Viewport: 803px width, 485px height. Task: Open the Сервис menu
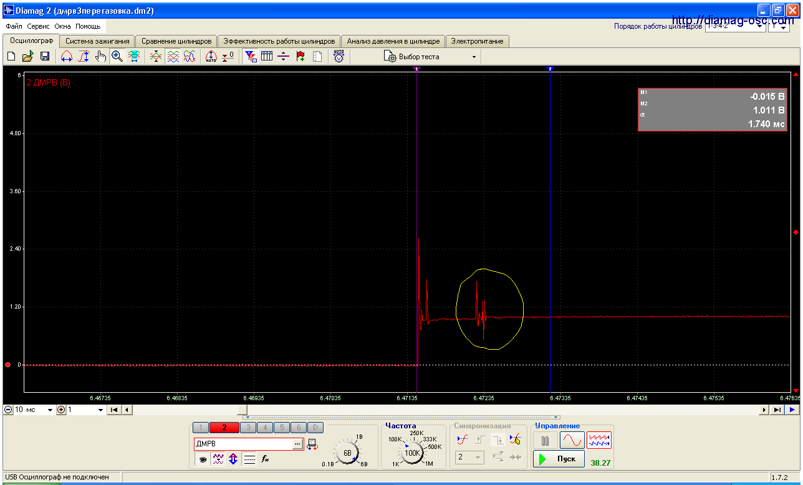point(39,27)
